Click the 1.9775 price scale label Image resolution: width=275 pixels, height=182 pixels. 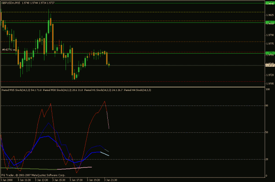(270, 44)
